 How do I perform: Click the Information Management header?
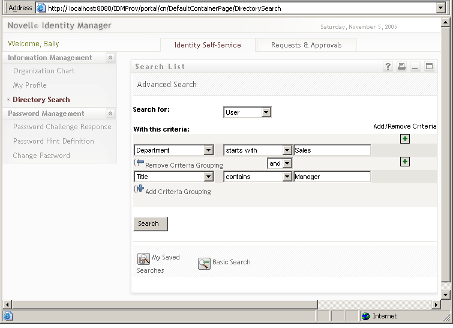point(50,58)
